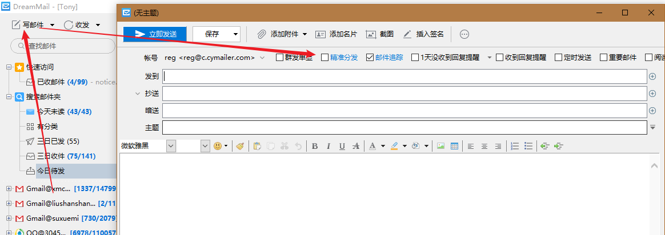
Task: Enable the 精准分发 checkbox
Action: (325, 57)
